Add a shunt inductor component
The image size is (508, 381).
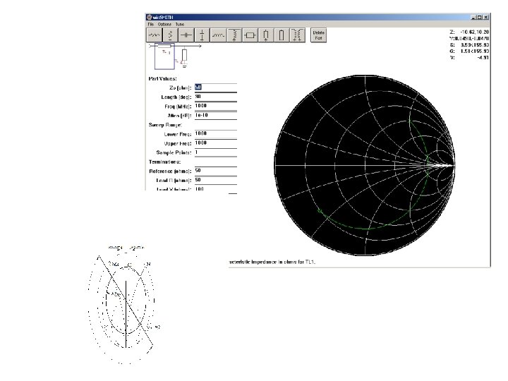pos(234,35)
